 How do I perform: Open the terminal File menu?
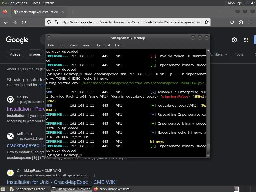pyautogui.click(x=51, y=45)
